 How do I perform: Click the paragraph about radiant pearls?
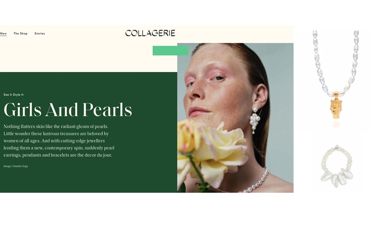59,141
